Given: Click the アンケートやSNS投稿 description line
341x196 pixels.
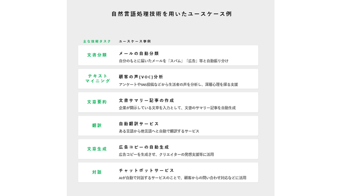Looking at the screenshot, I should (x=178, y=84).
